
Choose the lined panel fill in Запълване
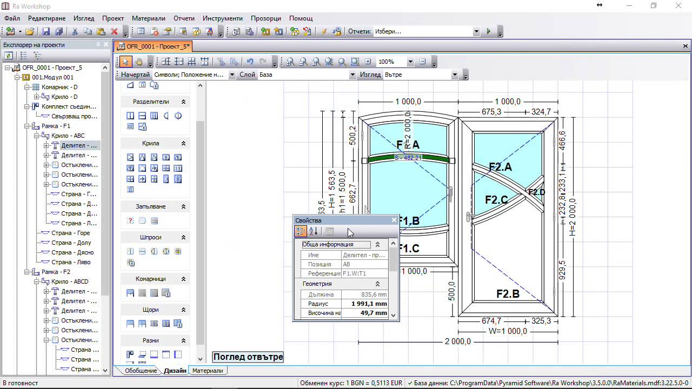154,220
